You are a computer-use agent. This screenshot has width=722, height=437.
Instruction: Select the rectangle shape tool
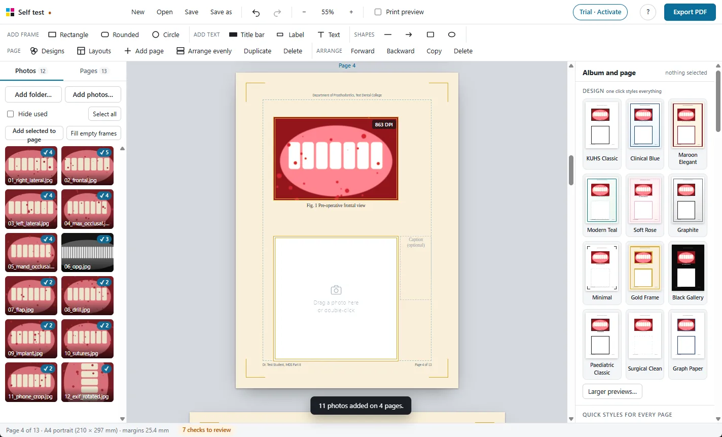[430, 35]
